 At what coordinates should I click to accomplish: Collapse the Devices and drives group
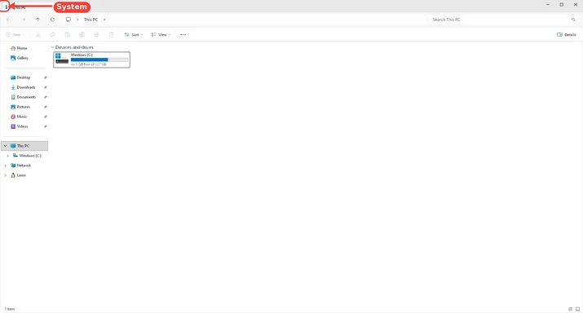point(52,47)
